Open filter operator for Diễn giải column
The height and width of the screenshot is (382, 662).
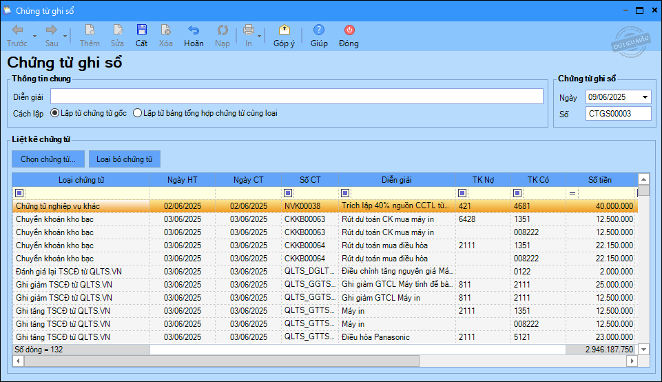pos(345,193)
